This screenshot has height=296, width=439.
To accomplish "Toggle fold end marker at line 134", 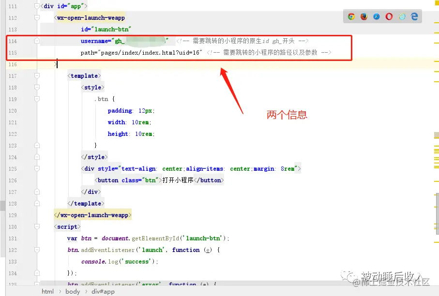I will pos(37,273).
